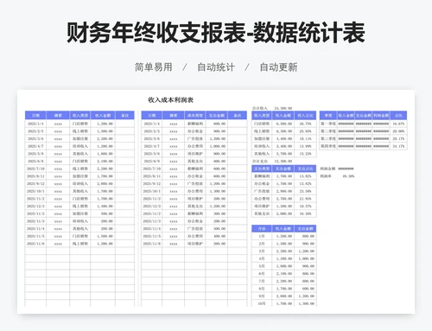Select the "月份" header in the monthly table
The image size is (432, 331).
pyautogui.click(x=262, y=228)
